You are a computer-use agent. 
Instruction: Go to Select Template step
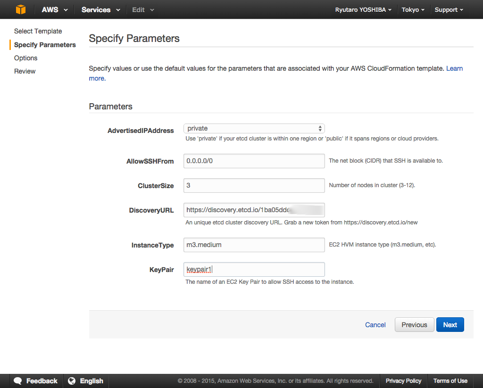point(38,31)
